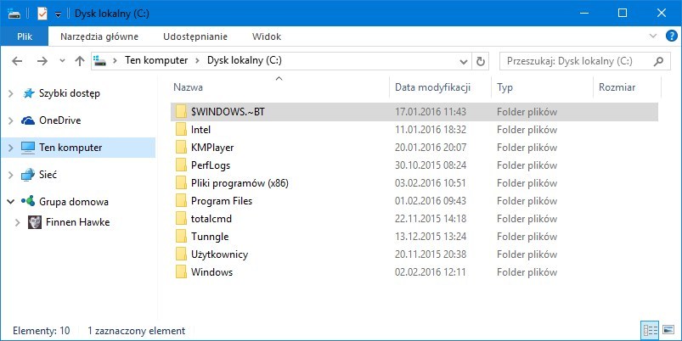The height and width of the screenshot is (341, 682).
Task: Click the KMPlayer folder icon
Action: coord(182,148)
